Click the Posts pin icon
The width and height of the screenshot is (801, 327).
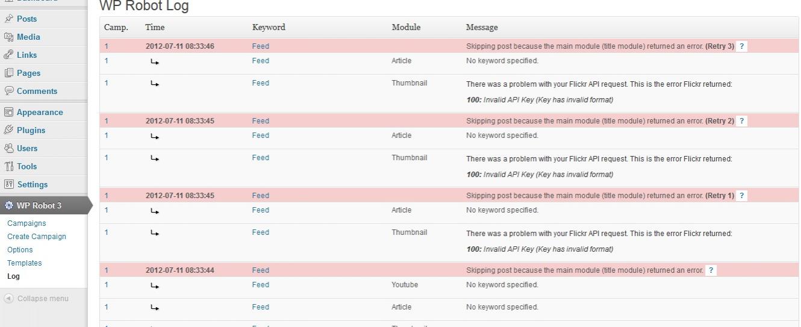[8, 19]
